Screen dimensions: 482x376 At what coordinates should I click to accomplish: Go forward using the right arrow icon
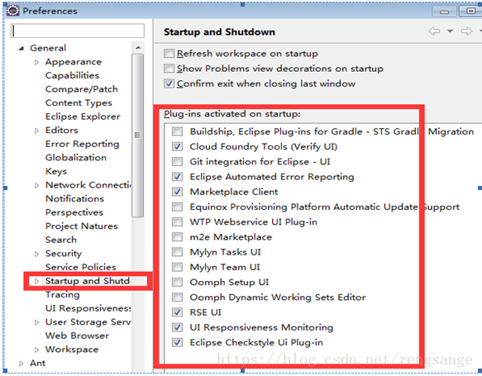(x=466, y=31)
